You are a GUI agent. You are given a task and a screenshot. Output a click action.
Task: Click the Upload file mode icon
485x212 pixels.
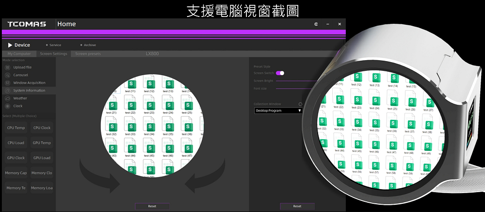7,67
